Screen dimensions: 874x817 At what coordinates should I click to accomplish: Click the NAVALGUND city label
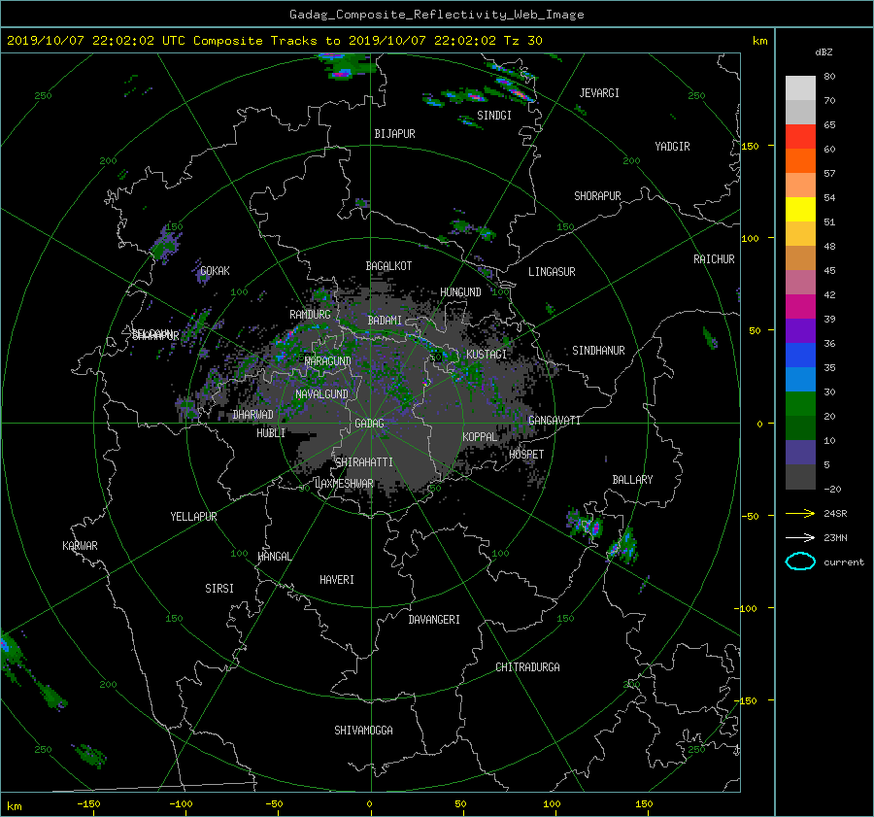pyautogui.click(x=321, y=394)
